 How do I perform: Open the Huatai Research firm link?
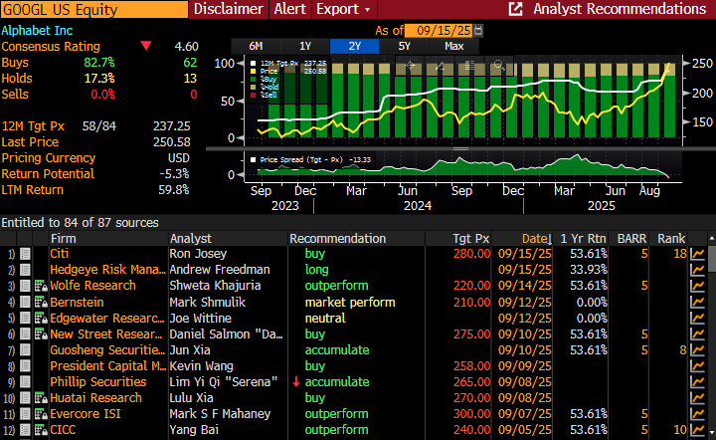coord(95,398)
